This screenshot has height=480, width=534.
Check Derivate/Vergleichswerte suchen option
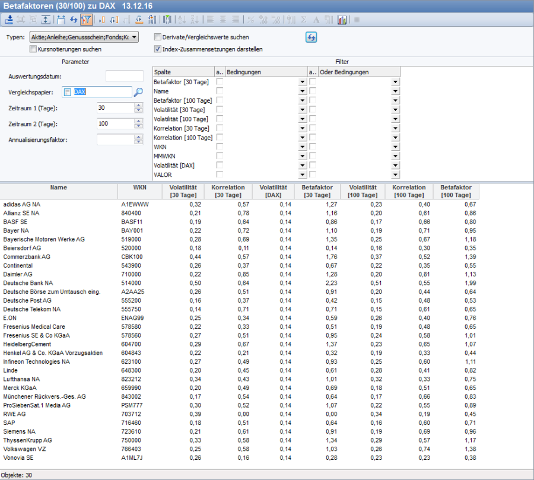[x=157, y=37]
